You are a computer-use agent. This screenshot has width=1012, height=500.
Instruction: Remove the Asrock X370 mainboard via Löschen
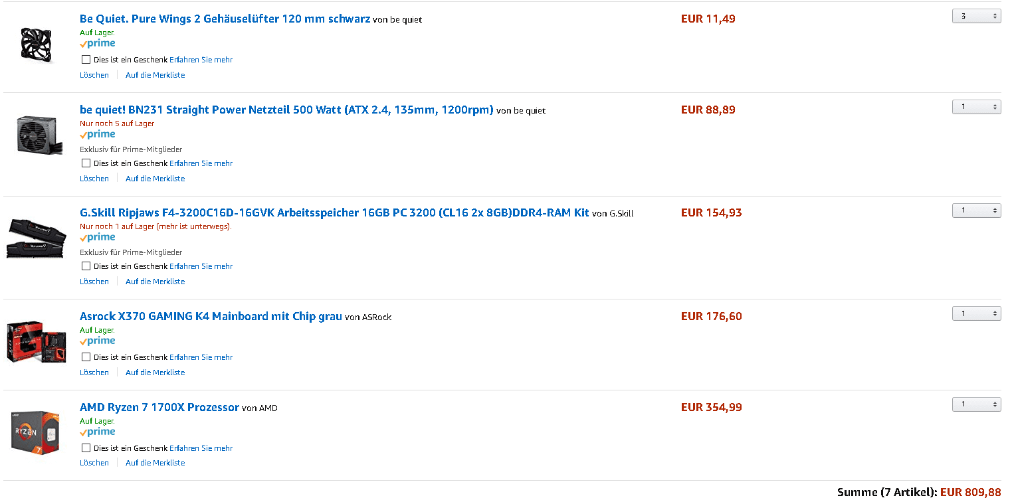[x=94, y=373]
